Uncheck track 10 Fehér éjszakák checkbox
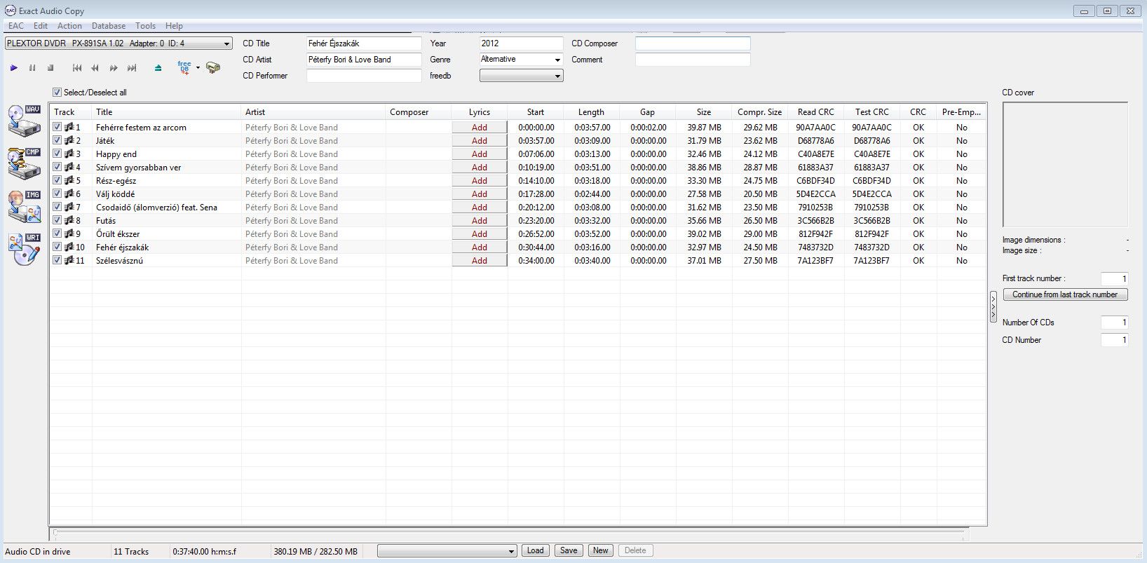This screenshot has width=1147, height=563. [57, 247]
